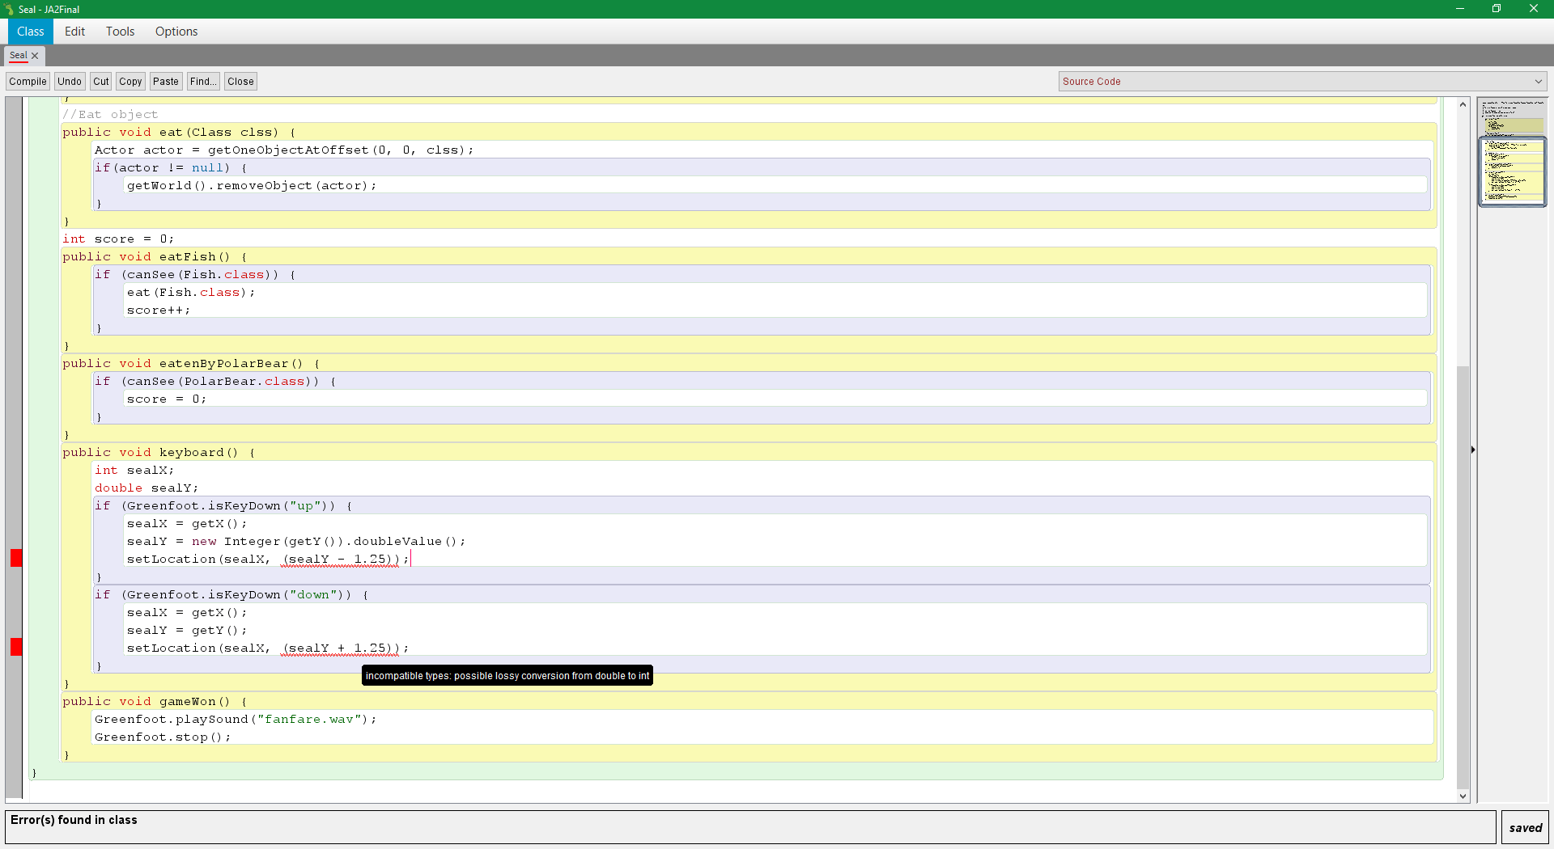
Task: Click the "sealY = new Integer(getY()).doubleValue();" line
Action: click(296, 542)
